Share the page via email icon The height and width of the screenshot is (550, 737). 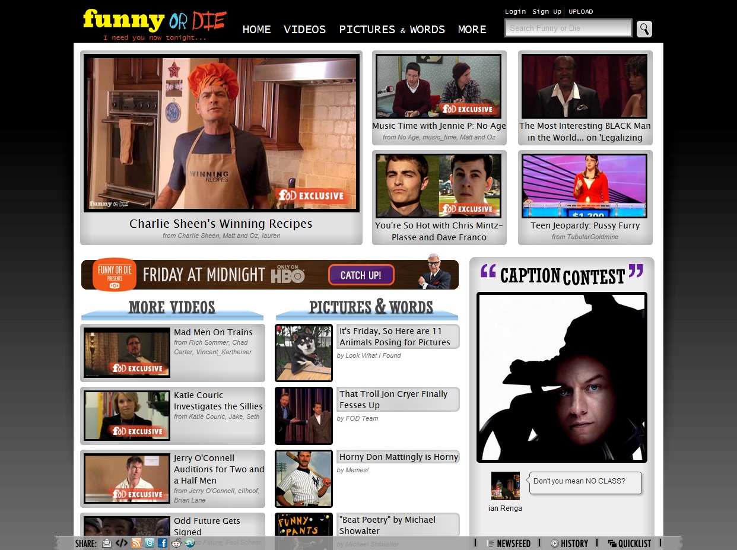click(107, 543)
